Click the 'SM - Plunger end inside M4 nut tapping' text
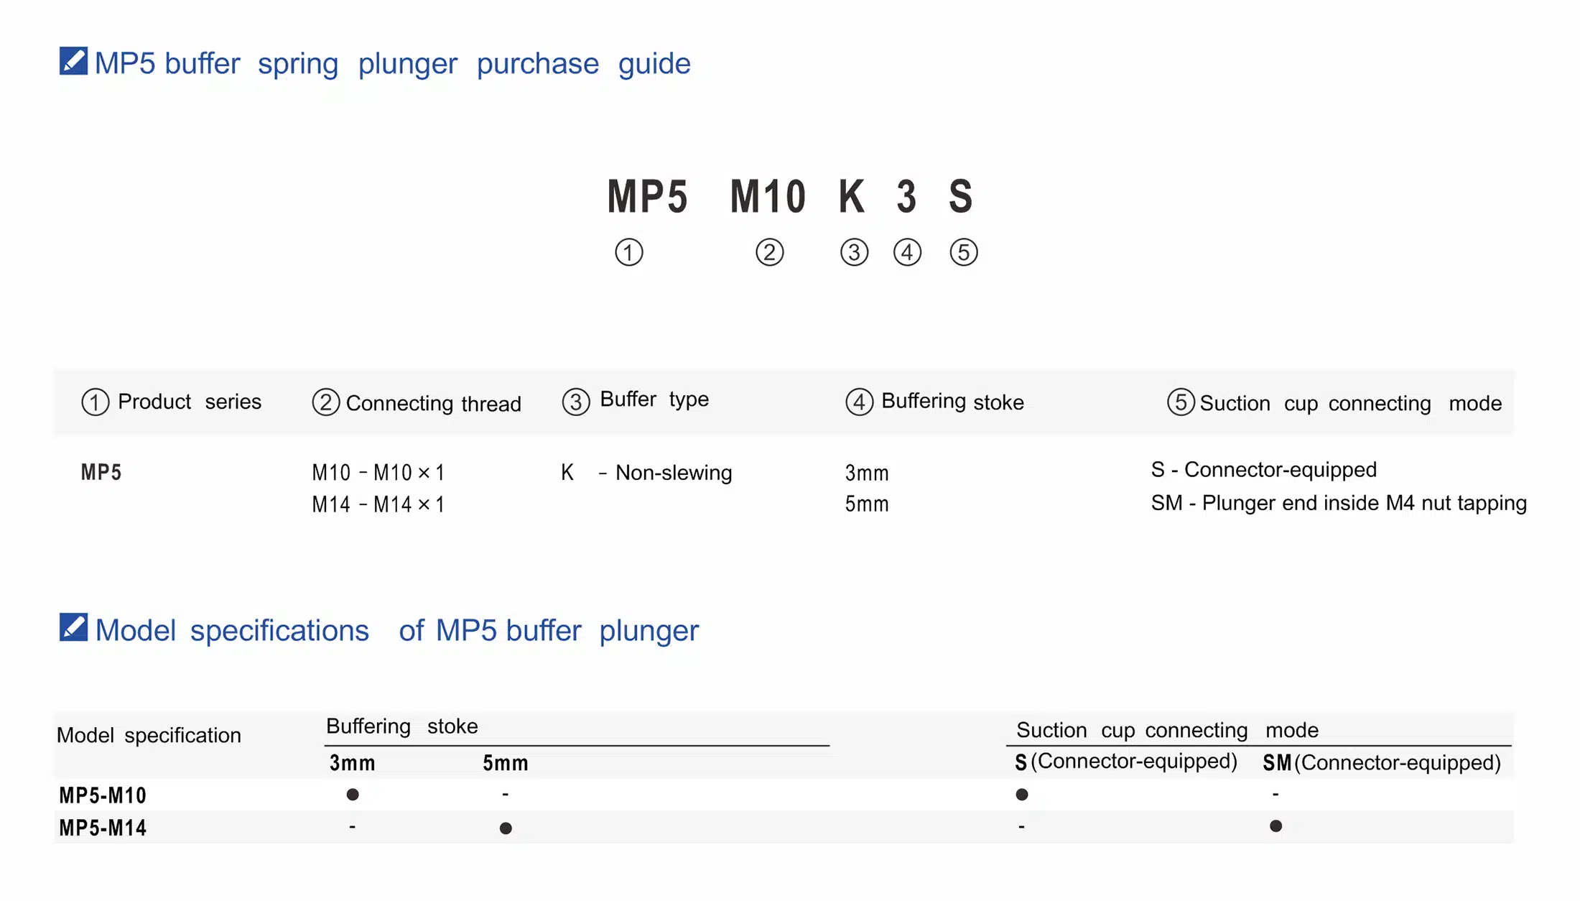Screen dimensions: 1580x901 pyautogui.click(x=1339, y=503)
